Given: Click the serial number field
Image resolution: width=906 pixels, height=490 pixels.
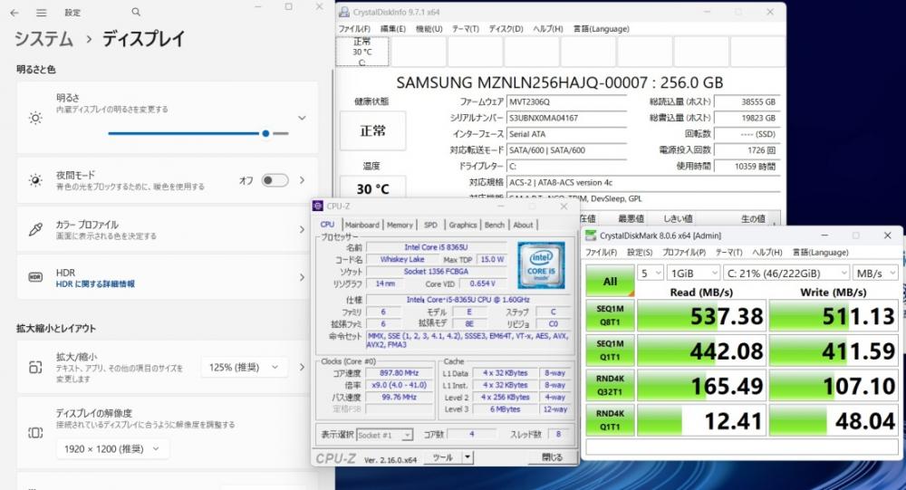Looking at the screenshot, I should click(566, 118).
